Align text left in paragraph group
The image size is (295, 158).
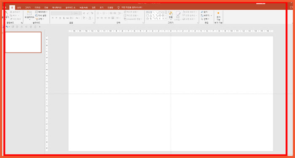[x=98, y=18]
